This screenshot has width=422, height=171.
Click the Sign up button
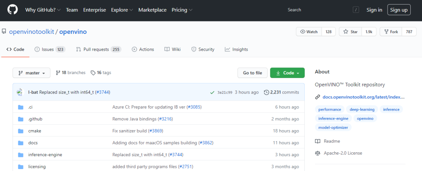click(399, 10)
